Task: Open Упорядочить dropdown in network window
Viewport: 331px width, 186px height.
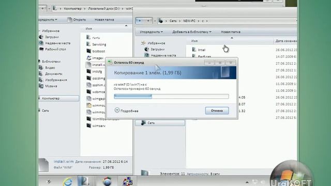Action: pos(151,32)
